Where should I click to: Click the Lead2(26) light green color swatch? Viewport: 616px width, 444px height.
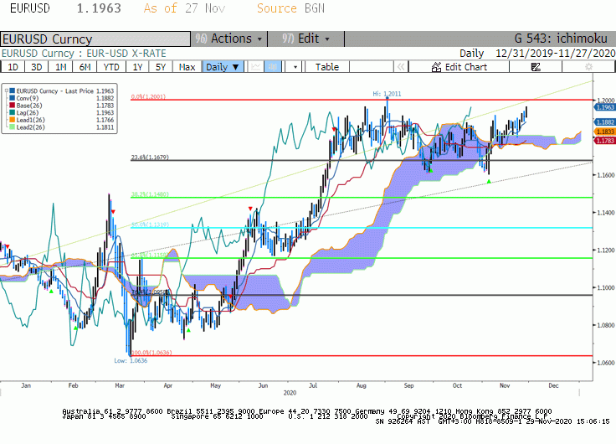click(13, 127)
